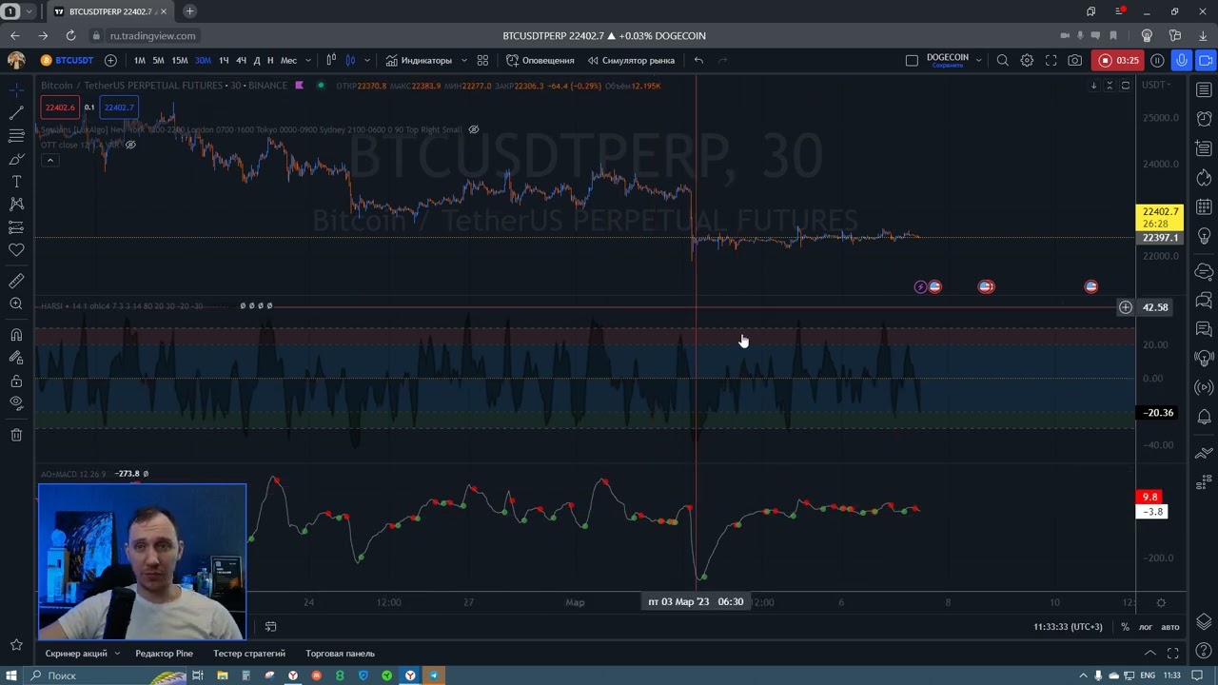Select the text annotation tool
The width and height of the screenshot is (1218, 685).
[x=16, y=181]
